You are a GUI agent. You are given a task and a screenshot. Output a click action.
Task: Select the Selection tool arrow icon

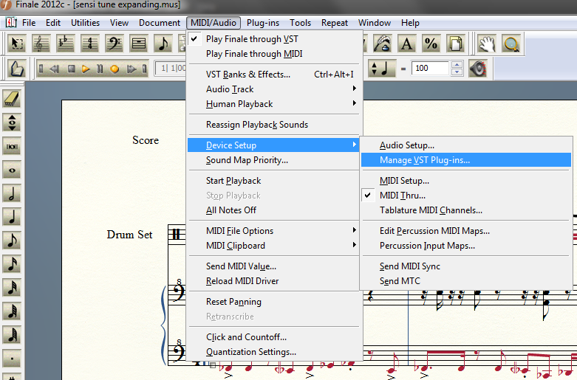tap(17, 44)
